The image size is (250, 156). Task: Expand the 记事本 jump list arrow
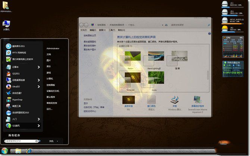pyautogui.click(x=38, y=67)
